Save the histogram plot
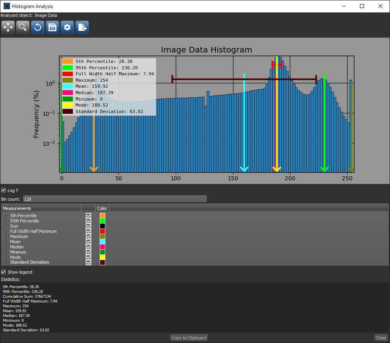Screen dimensions: 390x343 pos(52,27)
